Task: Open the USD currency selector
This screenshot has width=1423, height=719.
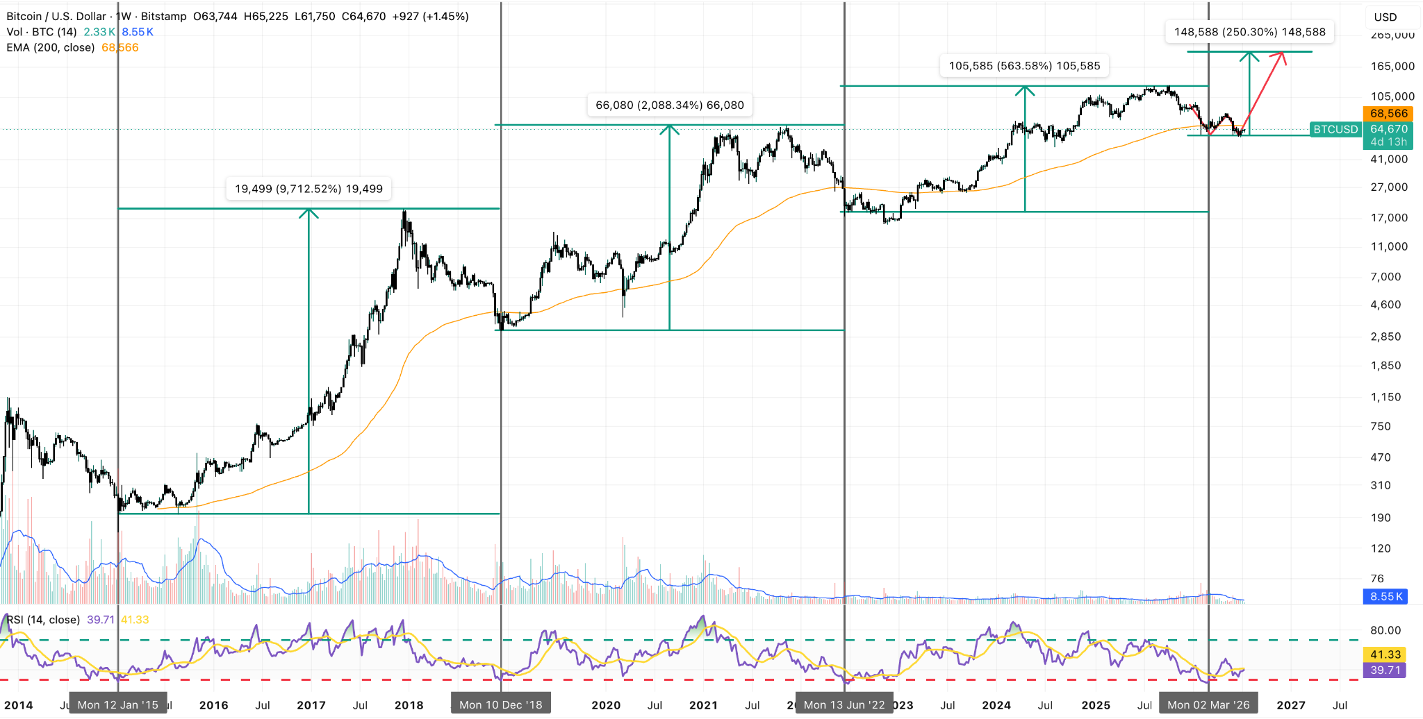Action: (1385, 17)
